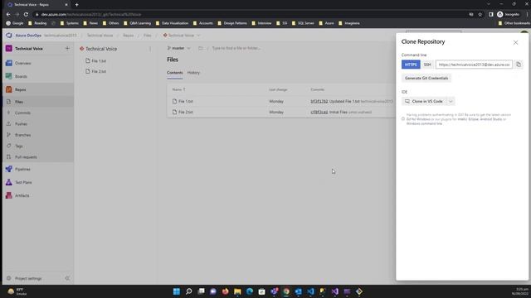Viewport: 531px width, 298px height.
Task: Open Boards from the sidebar
Action: [x=21, y=76]
